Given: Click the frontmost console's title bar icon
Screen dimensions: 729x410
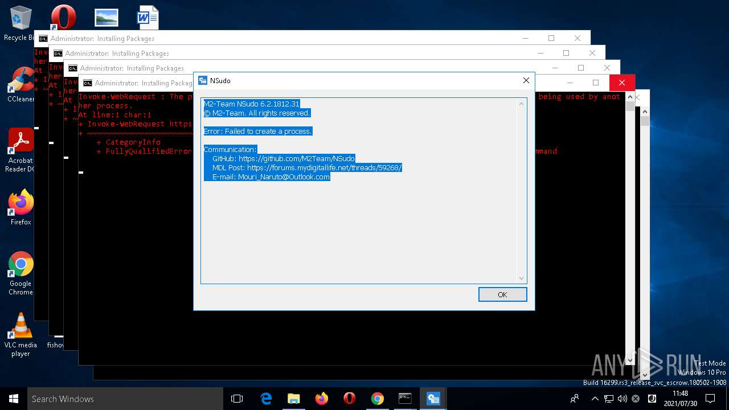Looking at the screenshot, I should pyautogui.click(x=87, y=83).
